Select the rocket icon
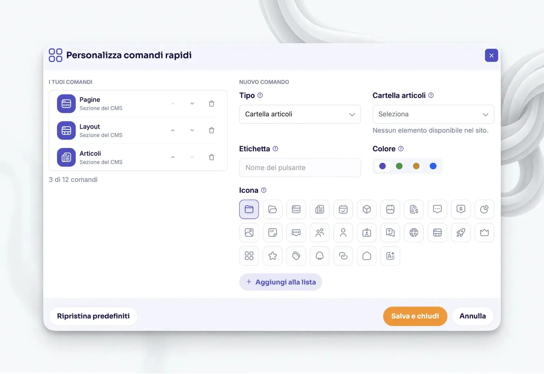 click(461, 232)
